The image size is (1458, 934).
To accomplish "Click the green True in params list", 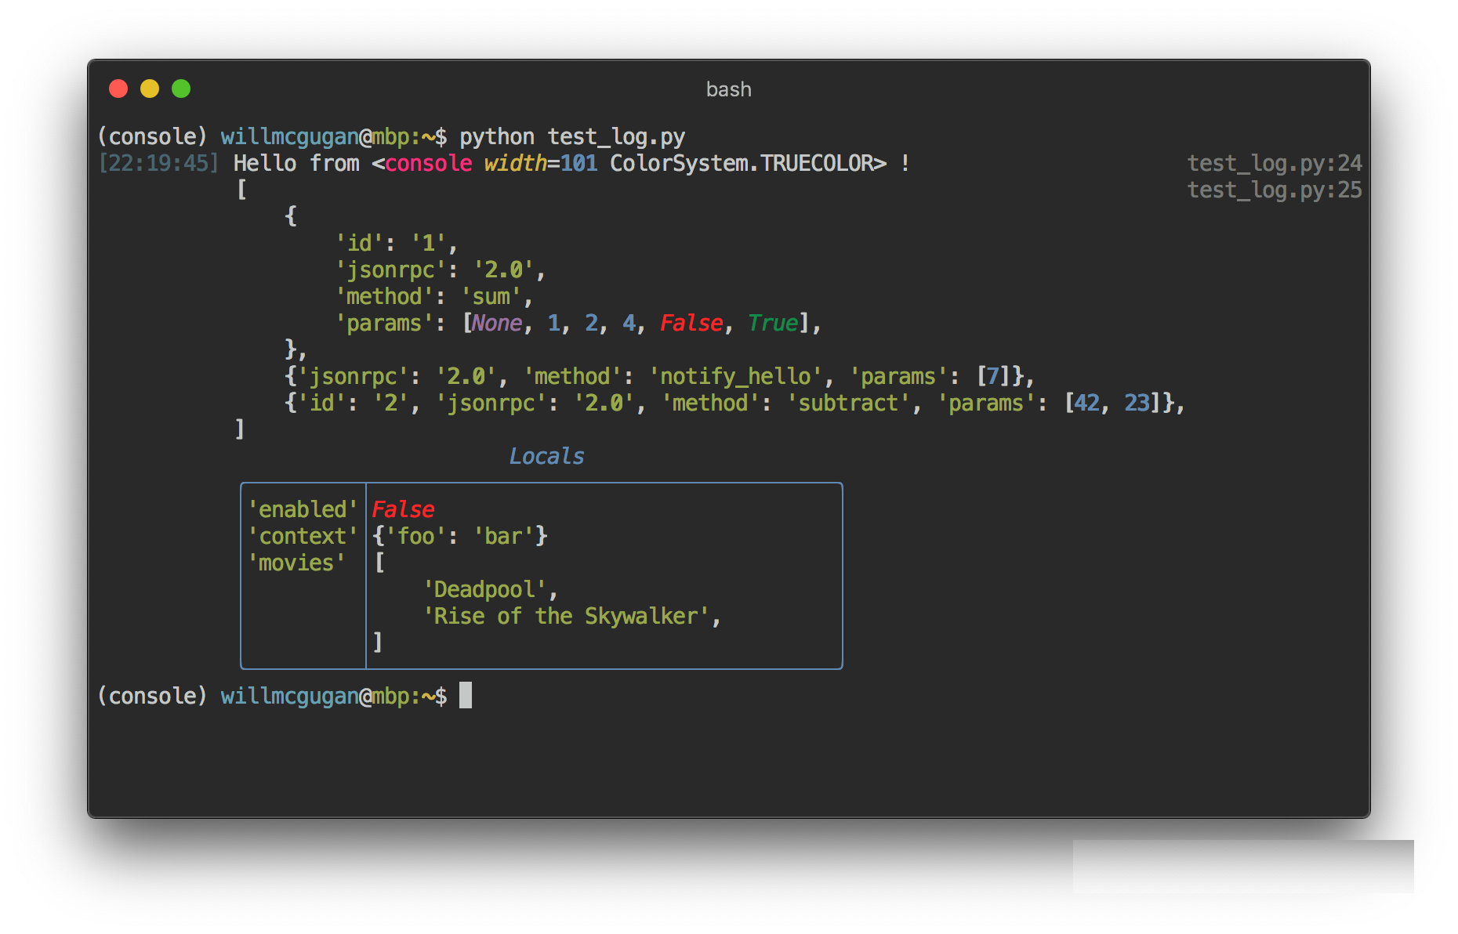I will (x=772, y=323).
